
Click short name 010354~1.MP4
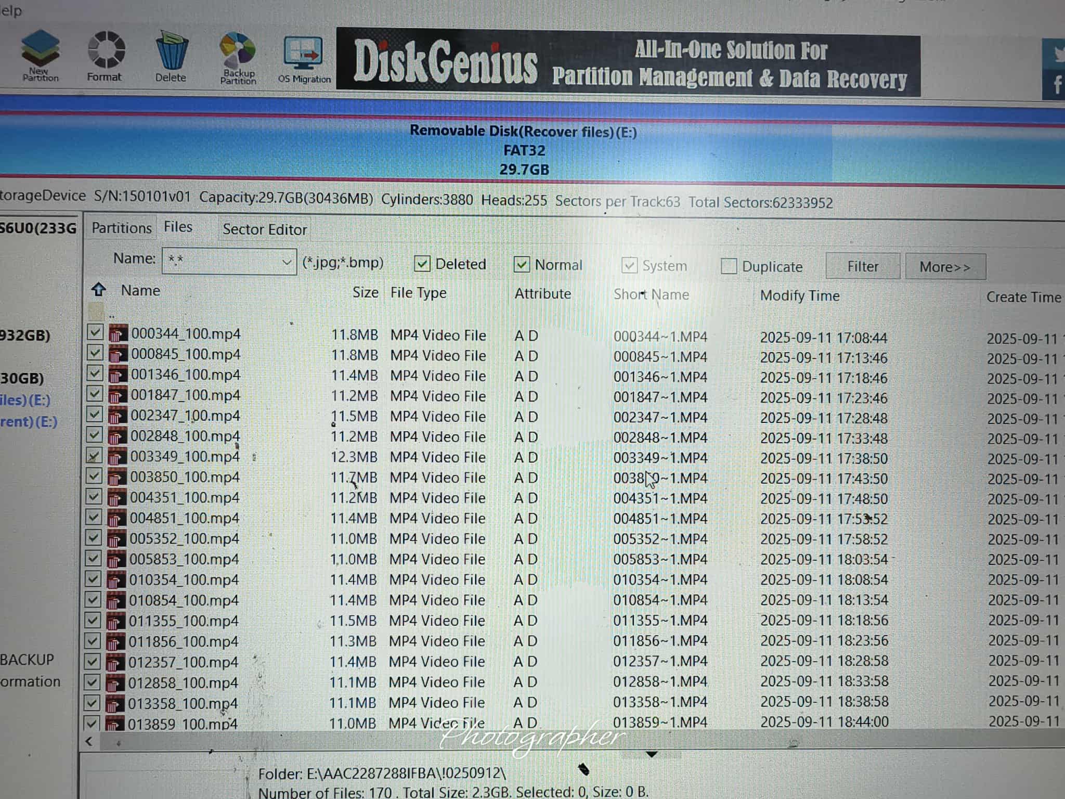tap(660, 579)
